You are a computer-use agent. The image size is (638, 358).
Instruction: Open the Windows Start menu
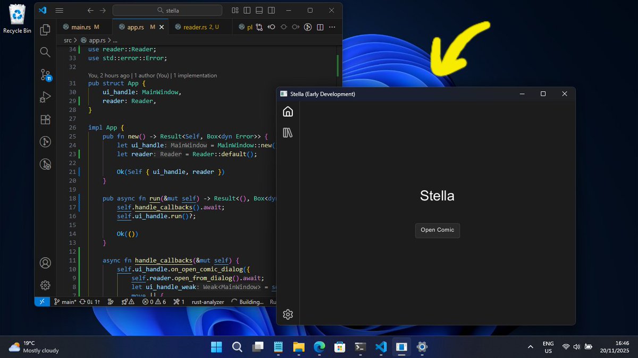coord(217,347)
